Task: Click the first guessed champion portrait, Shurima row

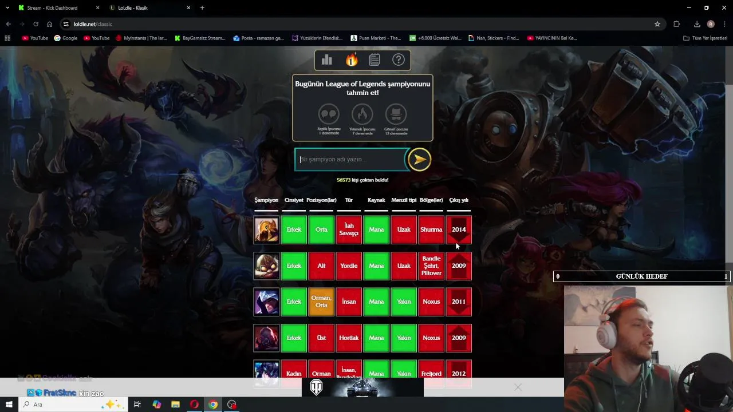Action: [x=266, y=230]
